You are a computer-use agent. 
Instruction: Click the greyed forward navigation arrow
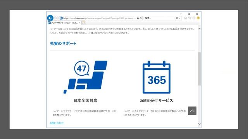point(56,18)
